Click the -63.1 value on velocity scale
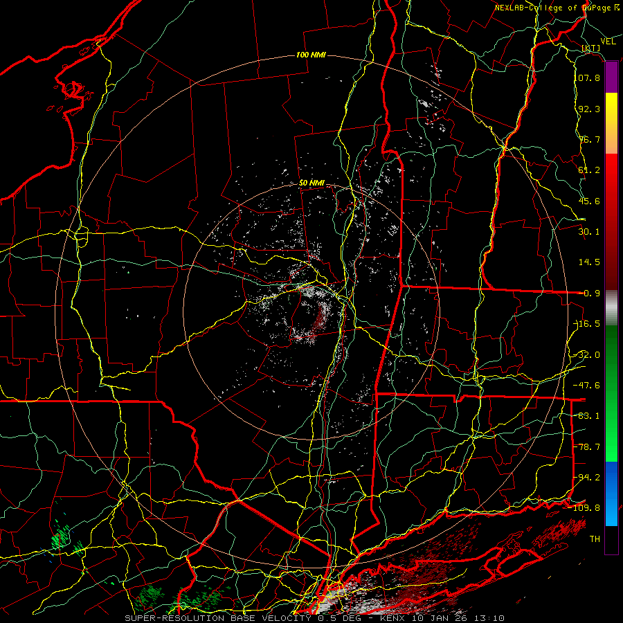The height and width of the screenshot is (623, 623). click(587, 416)
